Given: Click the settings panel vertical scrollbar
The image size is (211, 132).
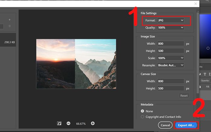Looking at the screenshot, I should [x=198, y=52].
